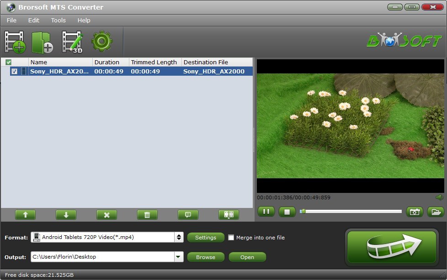The image size is (447, 280).
Task: Expand the Output path dropdown
Action: point(179,257)
